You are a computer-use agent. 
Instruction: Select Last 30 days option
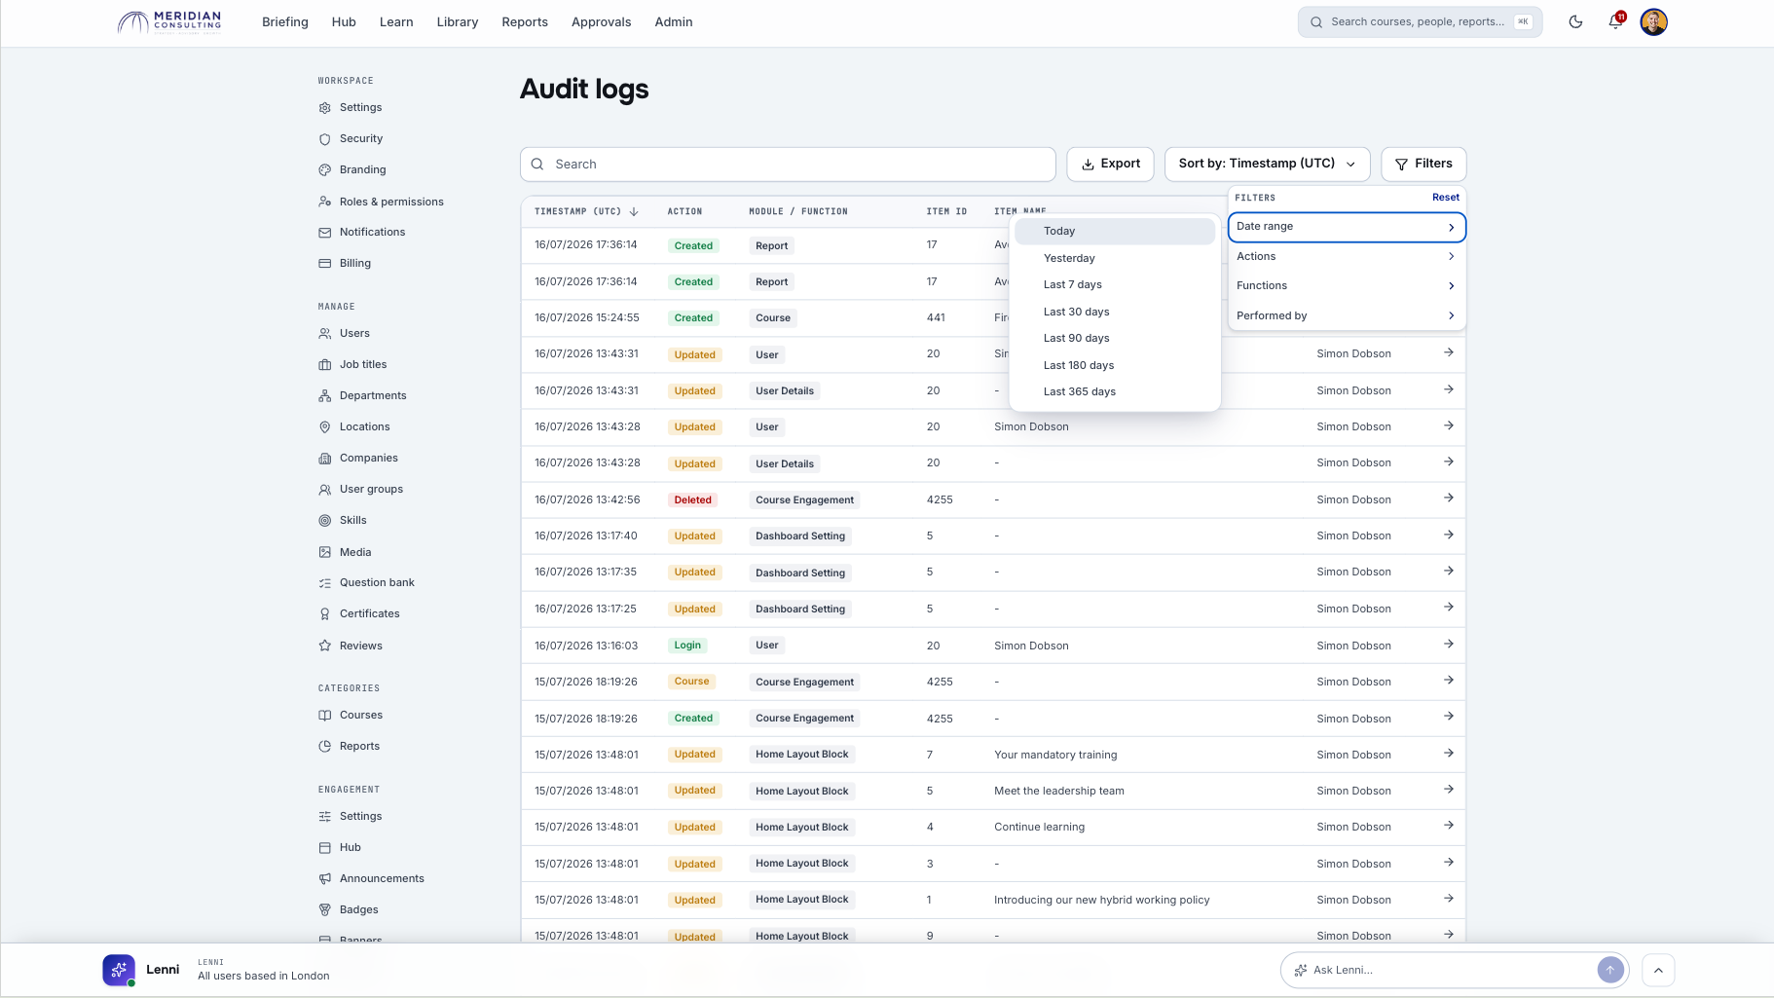click(1115, 312)
